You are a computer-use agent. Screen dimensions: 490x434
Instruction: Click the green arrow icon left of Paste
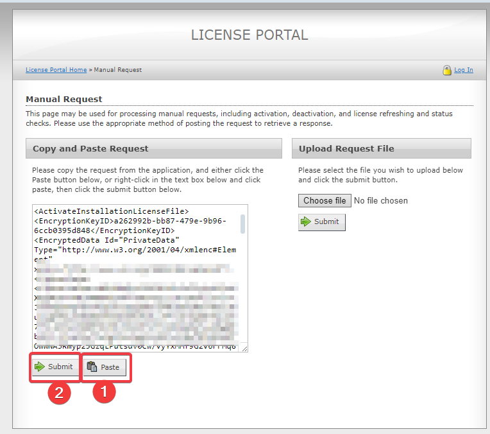point(40,367)
